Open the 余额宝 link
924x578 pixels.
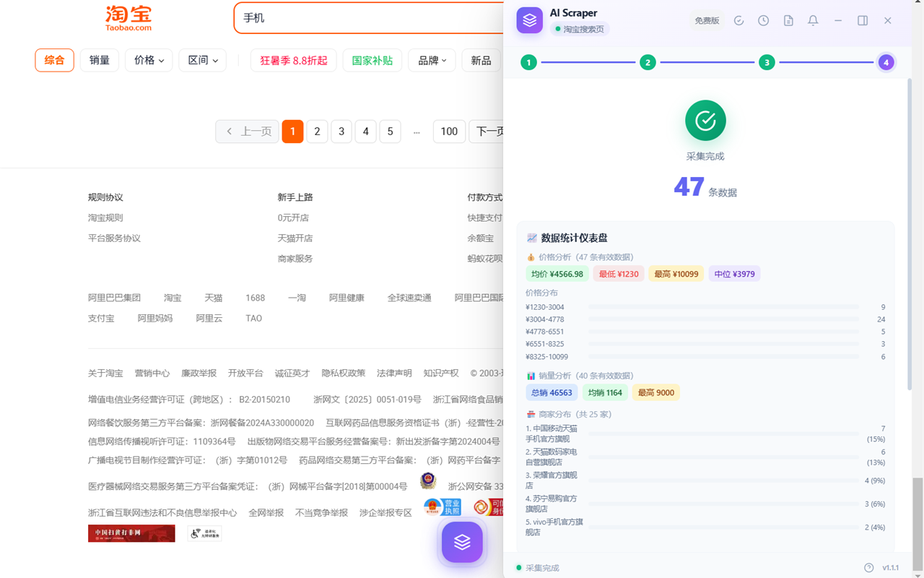tap(481, 238)
